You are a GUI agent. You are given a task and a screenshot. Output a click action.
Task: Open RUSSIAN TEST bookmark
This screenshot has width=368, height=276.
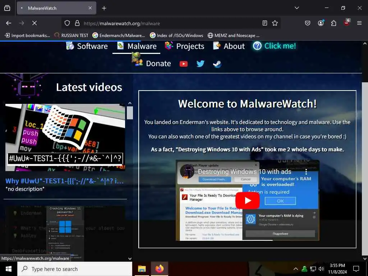click(72, 36)
